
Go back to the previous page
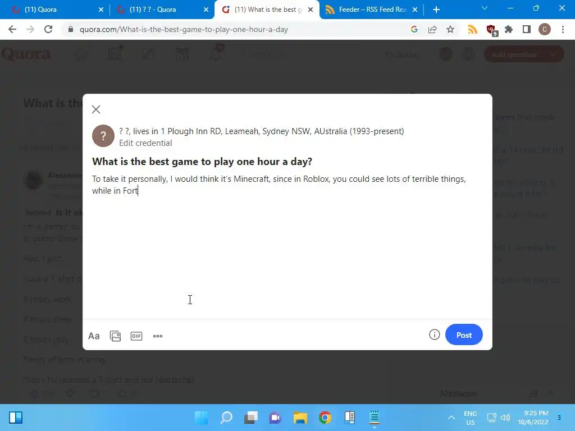(12, 29)
